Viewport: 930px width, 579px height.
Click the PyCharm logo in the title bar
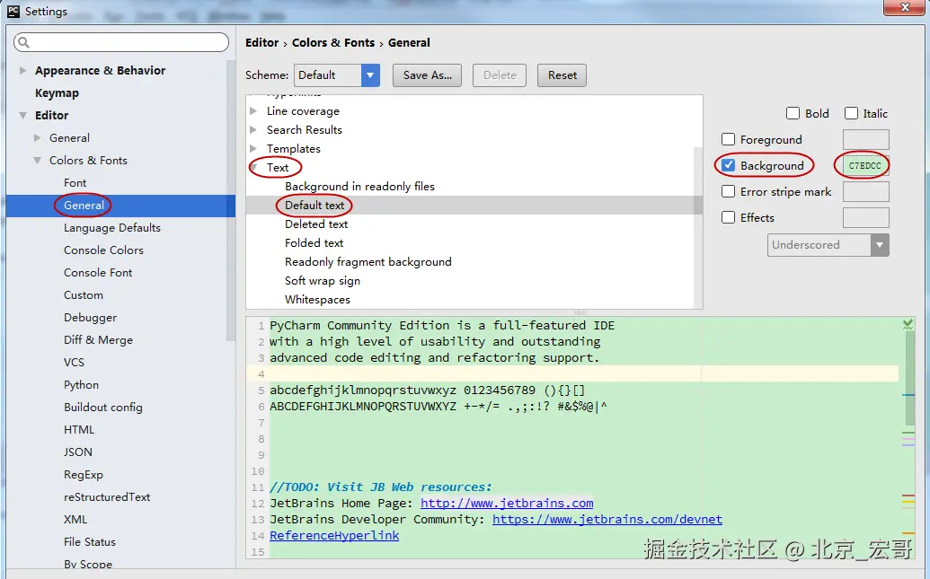[13, 12]
